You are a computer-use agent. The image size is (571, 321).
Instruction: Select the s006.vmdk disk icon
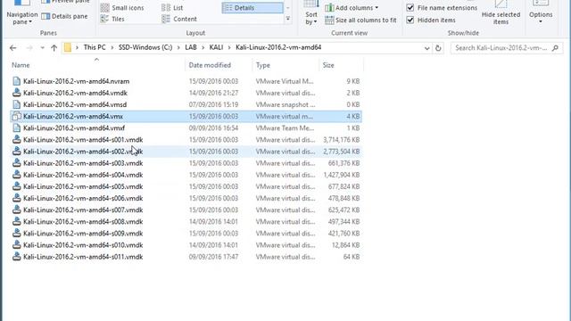pyautogui.click(x=16, y=198)
